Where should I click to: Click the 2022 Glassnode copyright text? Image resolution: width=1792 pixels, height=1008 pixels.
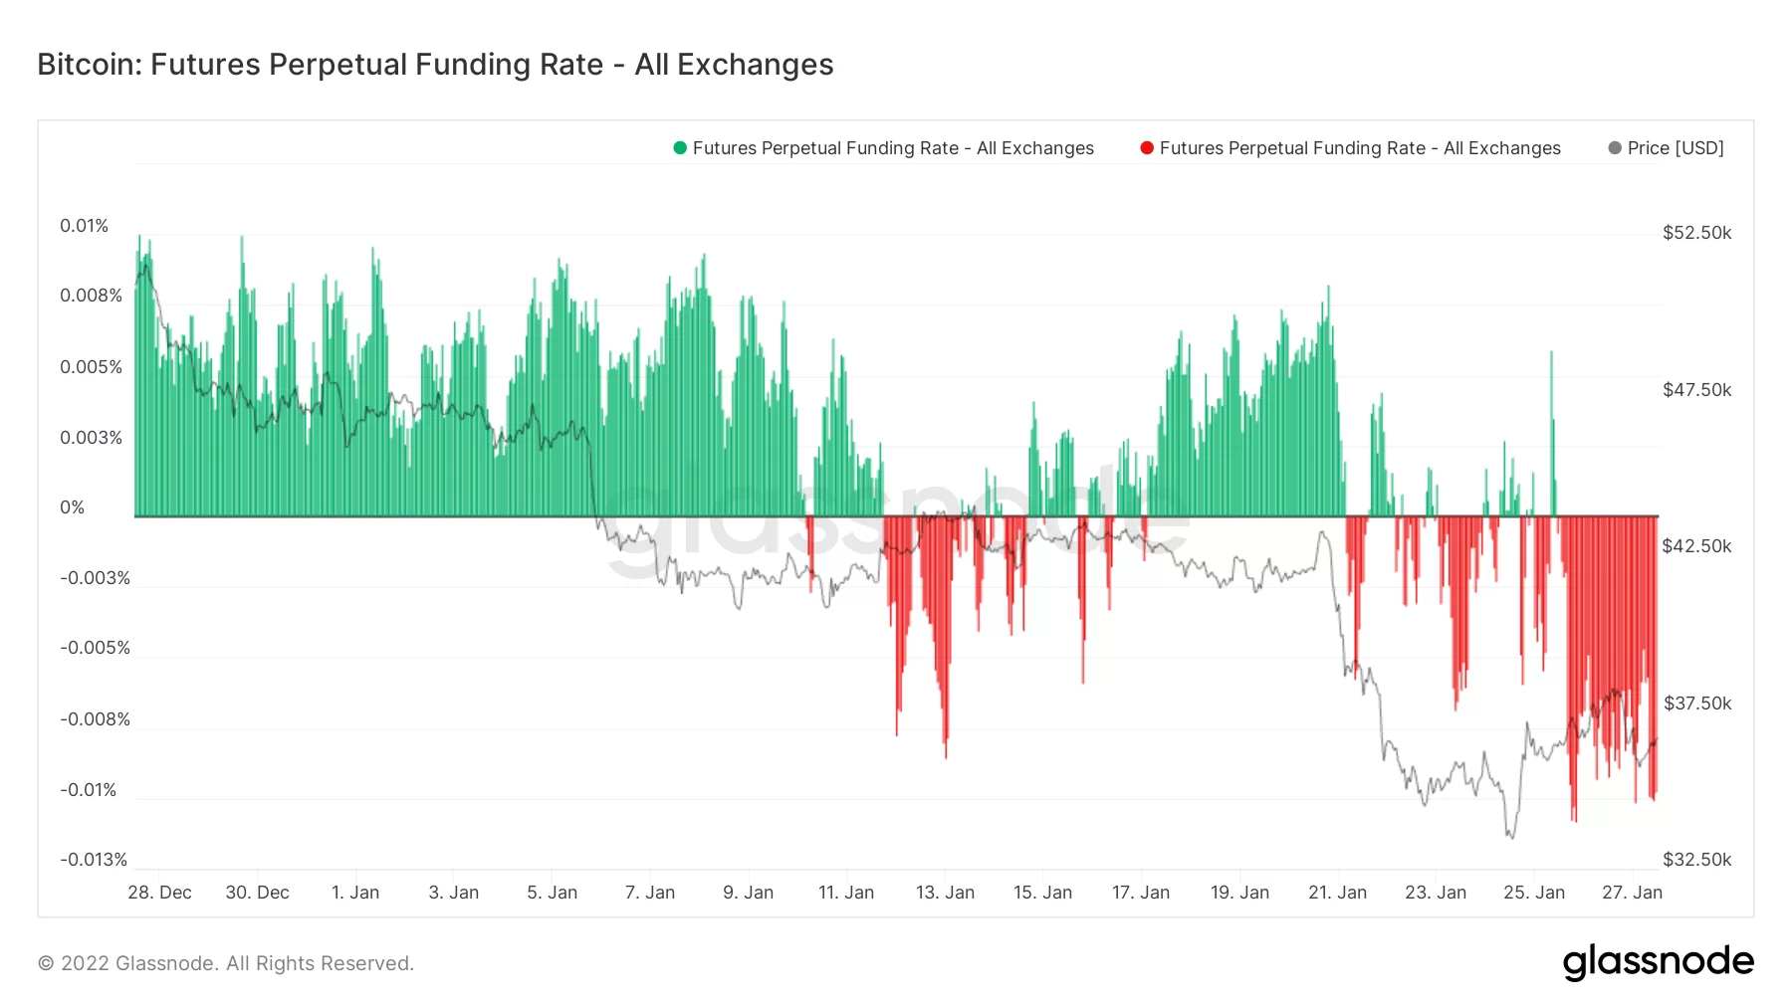(x=226, y=963)
